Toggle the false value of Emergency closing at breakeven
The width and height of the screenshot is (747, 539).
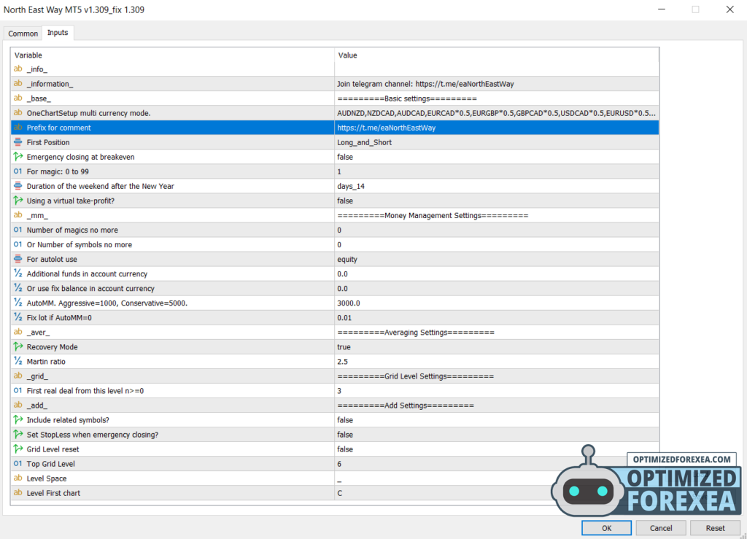(497, 157)
